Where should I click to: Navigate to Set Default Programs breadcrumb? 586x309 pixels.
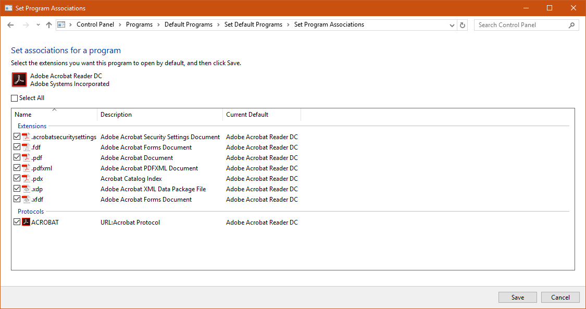[x=253, y=24]
